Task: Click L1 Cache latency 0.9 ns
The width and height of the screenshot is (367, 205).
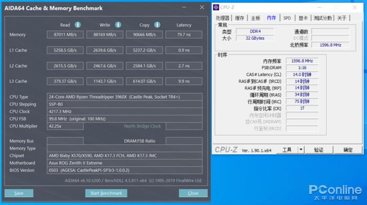Action: point(183,50)
